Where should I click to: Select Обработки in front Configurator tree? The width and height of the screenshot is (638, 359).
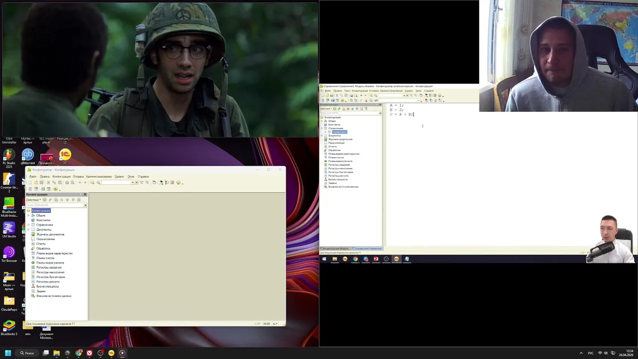(x=43, y=248)
